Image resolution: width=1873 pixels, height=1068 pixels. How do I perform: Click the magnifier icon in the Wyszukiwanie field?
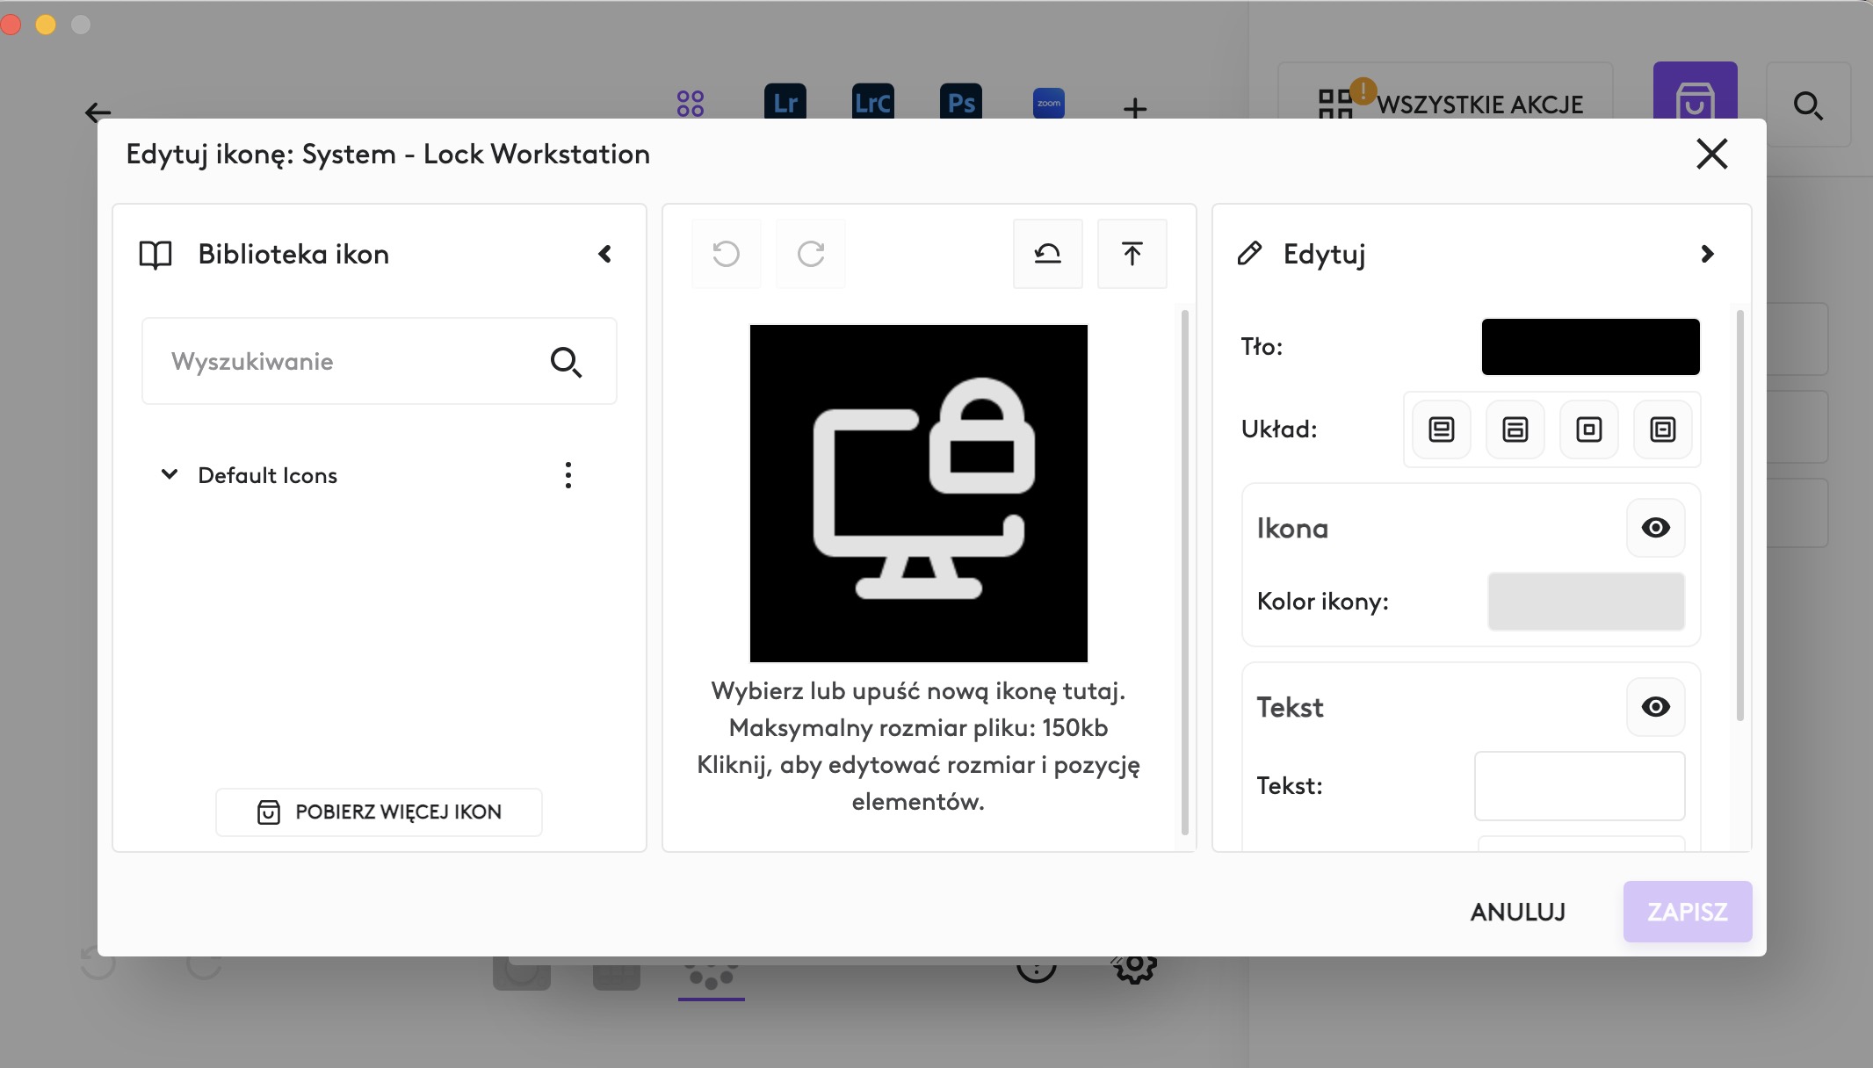(565, 362)
